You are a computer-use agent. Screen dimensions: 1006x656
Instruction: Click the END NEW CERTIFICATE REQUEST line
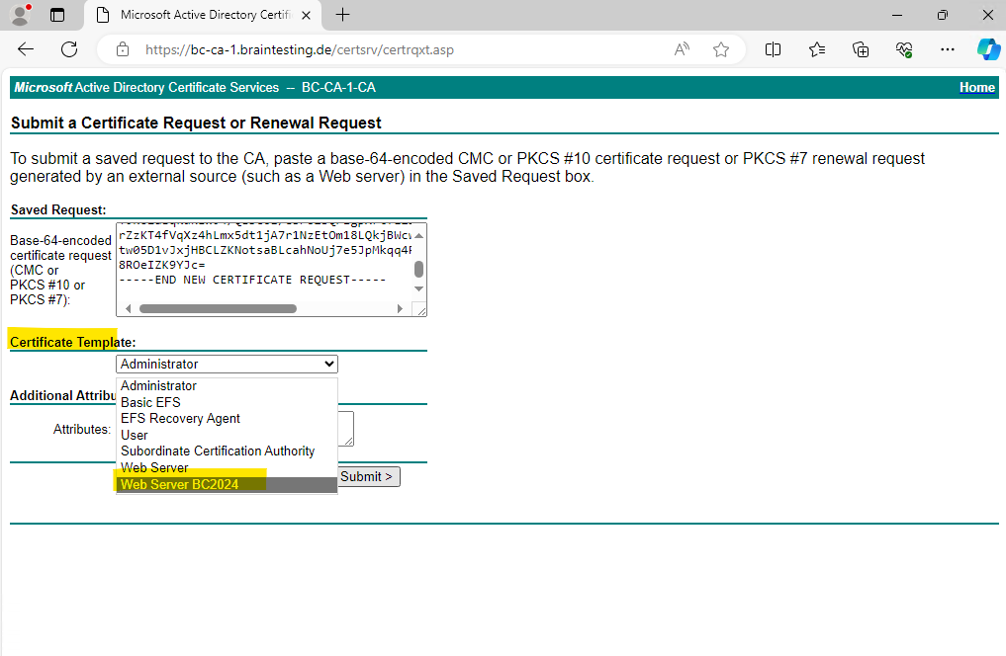tap(252, 280)
